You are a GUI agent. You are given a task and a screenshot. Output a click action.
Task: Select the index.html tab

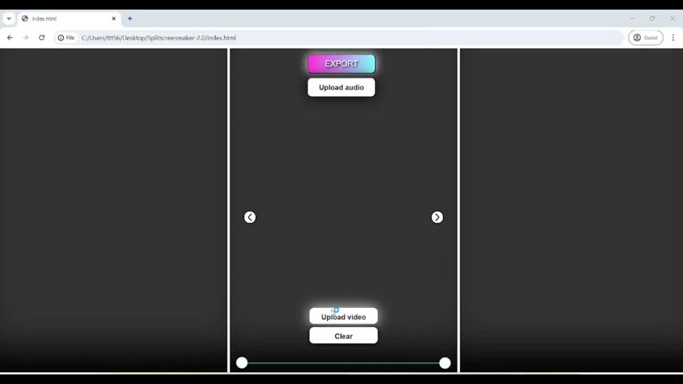point(70,18)
